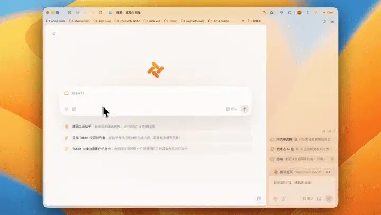Open the 'psyche/female' bookmark folder

pos(193,21)
